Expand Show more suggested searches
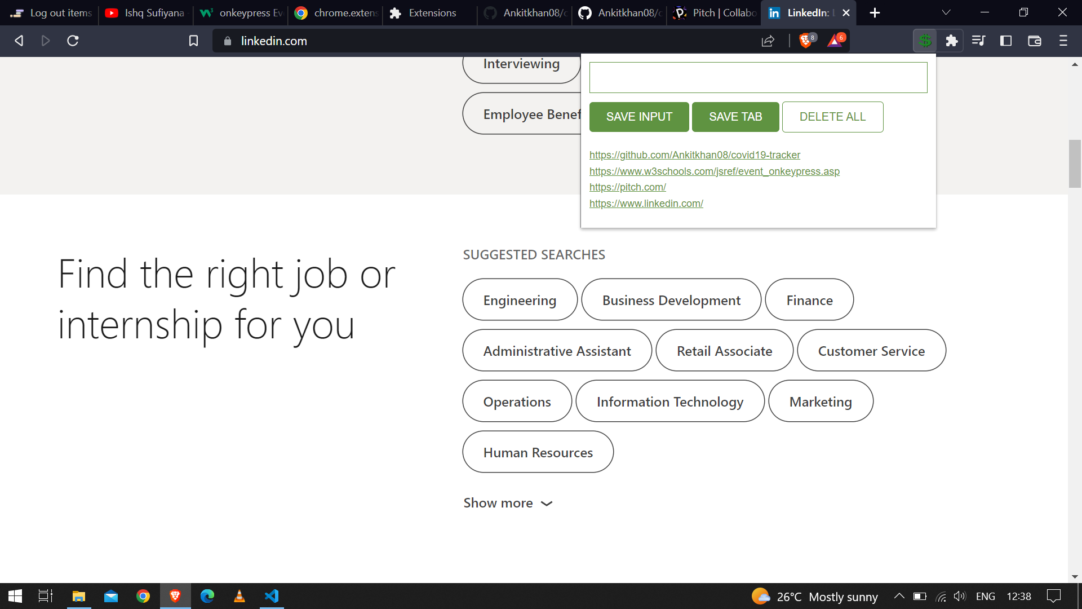Screen dimensions: 1082x609 pyautogui.click(x=507, y=503)
